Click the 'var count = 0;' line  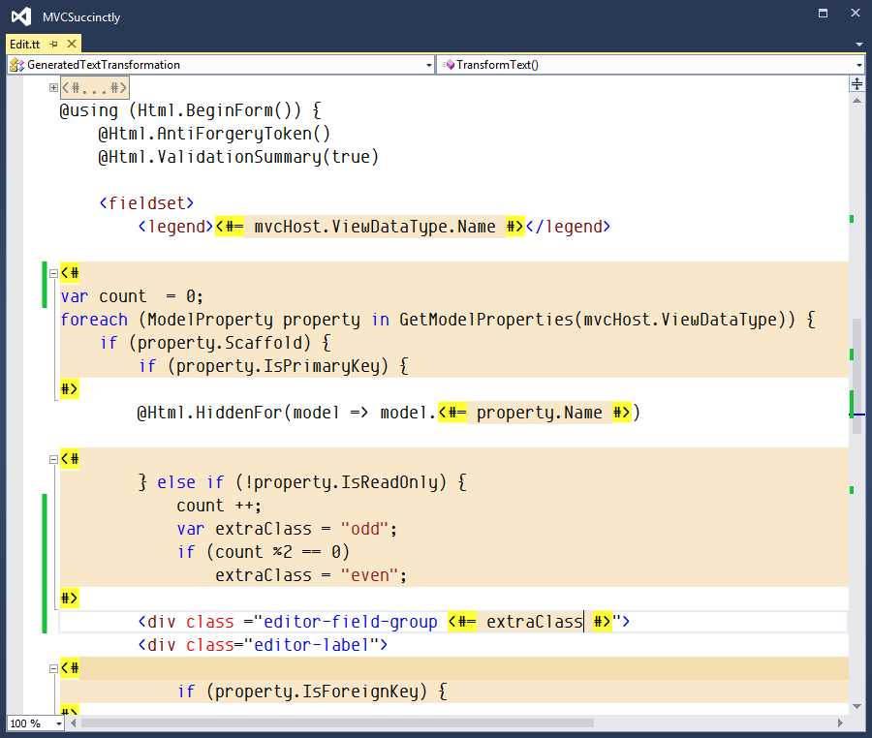click(132, 296)
